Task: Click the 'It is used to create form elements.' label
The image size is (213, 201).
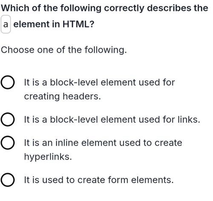Action: (99, 180)
